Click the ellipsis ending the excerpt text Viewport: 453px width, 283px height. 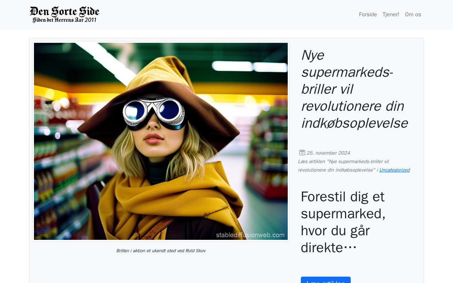click(x=350, y=248)
